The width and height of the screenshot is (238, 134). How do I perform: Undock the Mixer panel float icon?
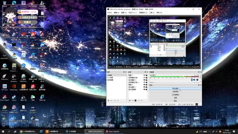(x=199, y=72)
